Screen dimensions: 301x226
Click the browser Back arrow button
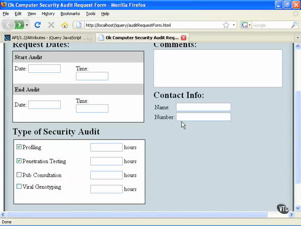(x=8, y=25)
